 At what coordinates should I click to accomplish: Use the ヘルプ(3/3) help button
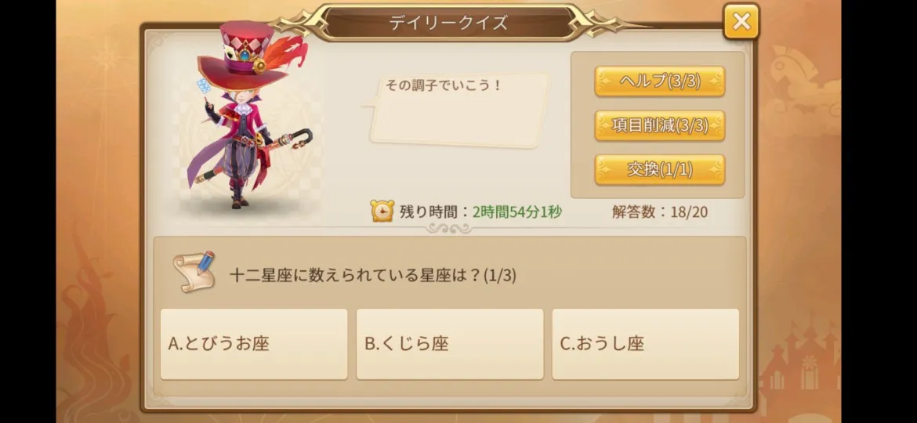point(660,81)
